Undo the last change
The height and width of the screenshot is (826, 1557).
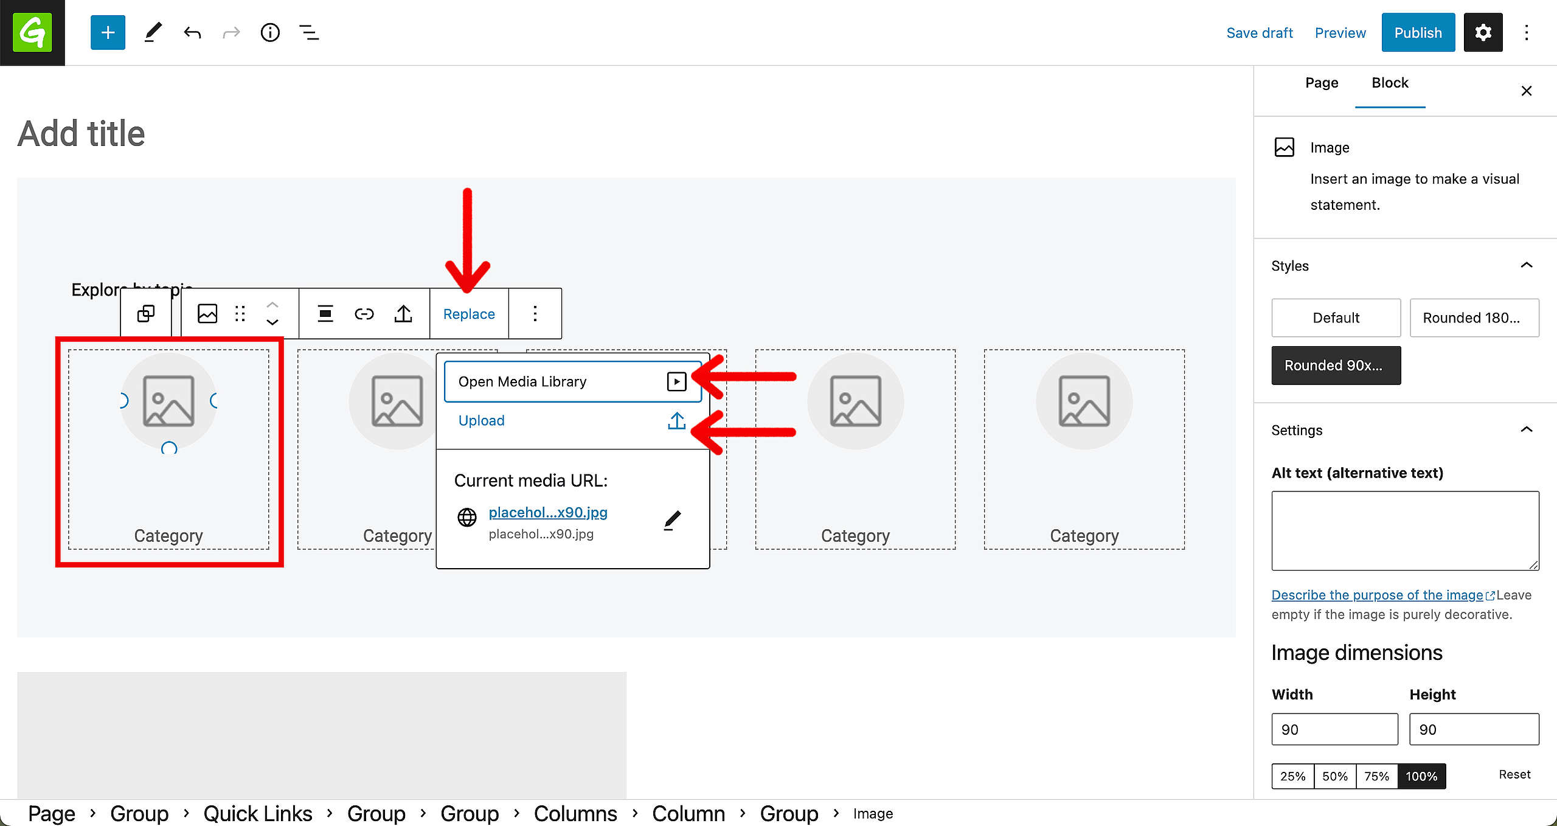[x=192, y=32]
